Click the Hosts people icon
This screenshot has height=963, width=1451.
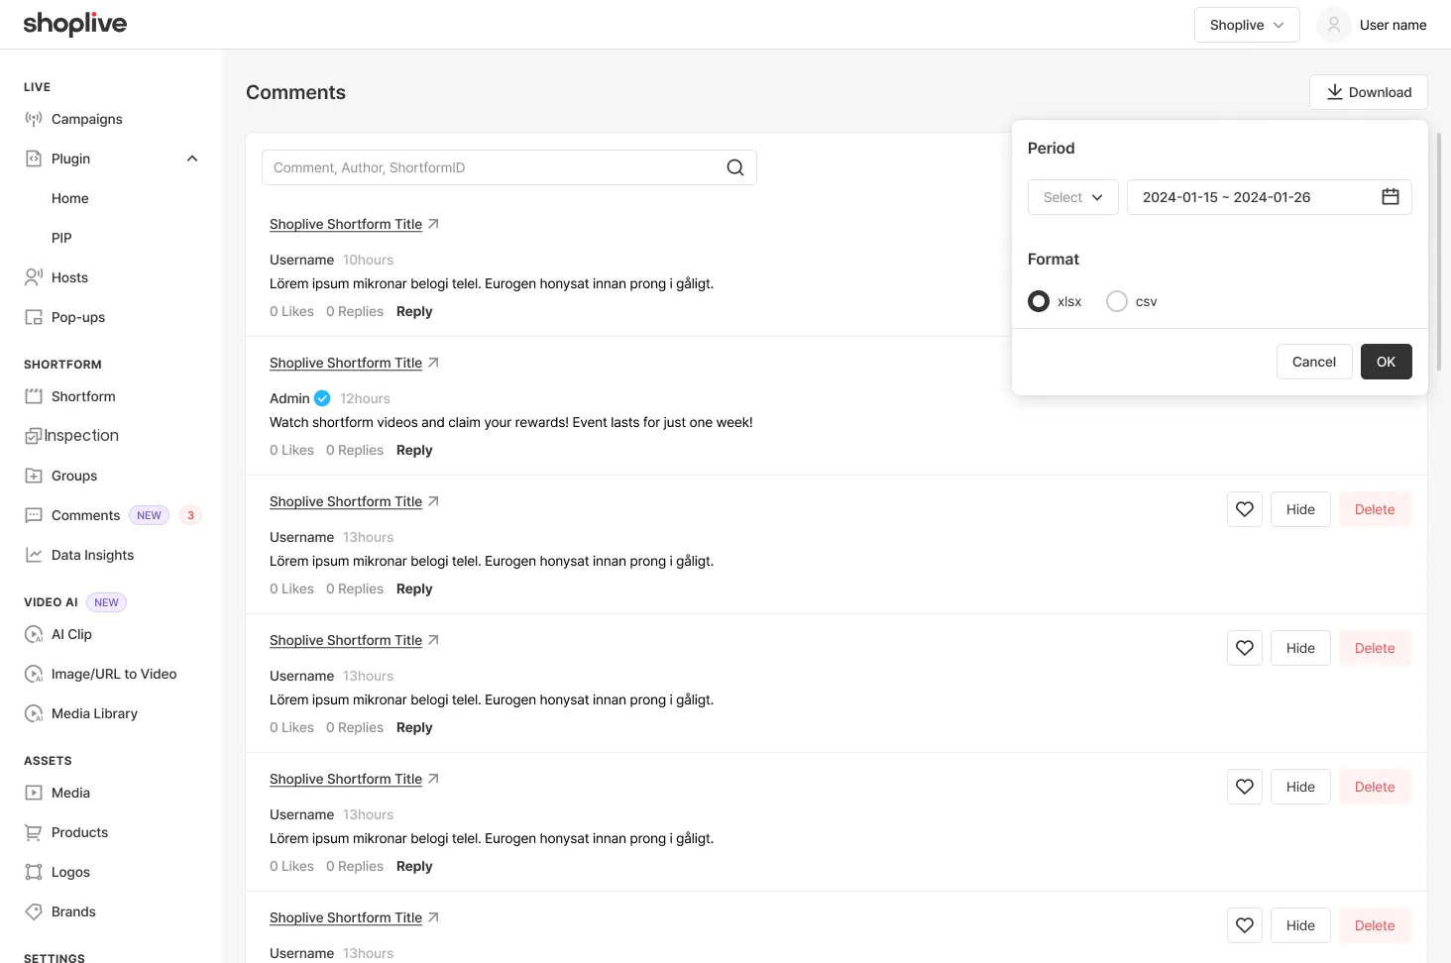(34, 277)
